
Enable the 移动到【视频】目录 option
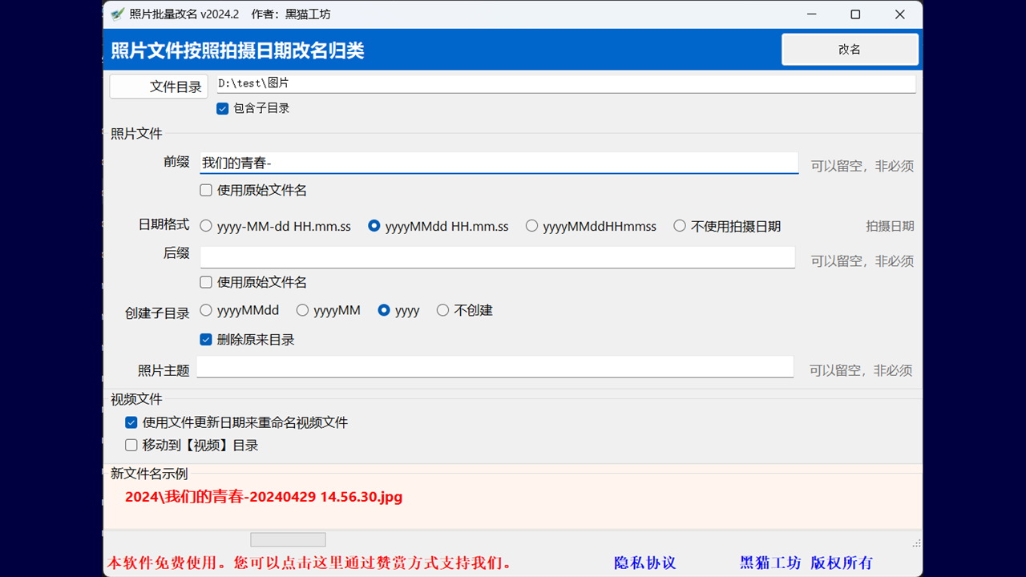(x=131, y=445)
